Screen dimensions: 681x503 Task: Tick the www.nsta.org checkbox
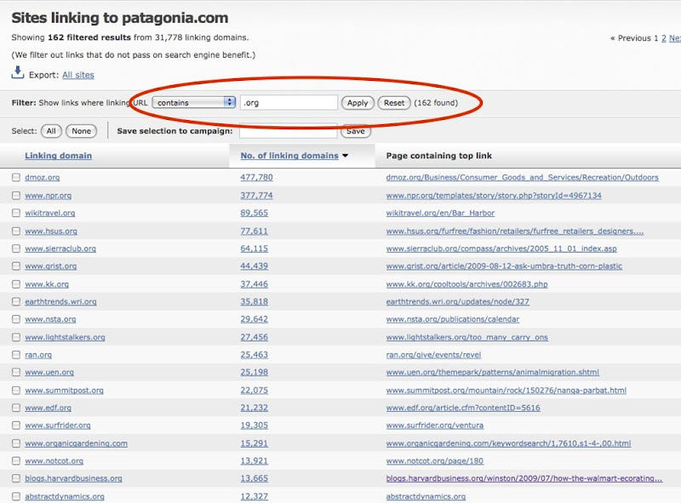click(x=16, y=319)
